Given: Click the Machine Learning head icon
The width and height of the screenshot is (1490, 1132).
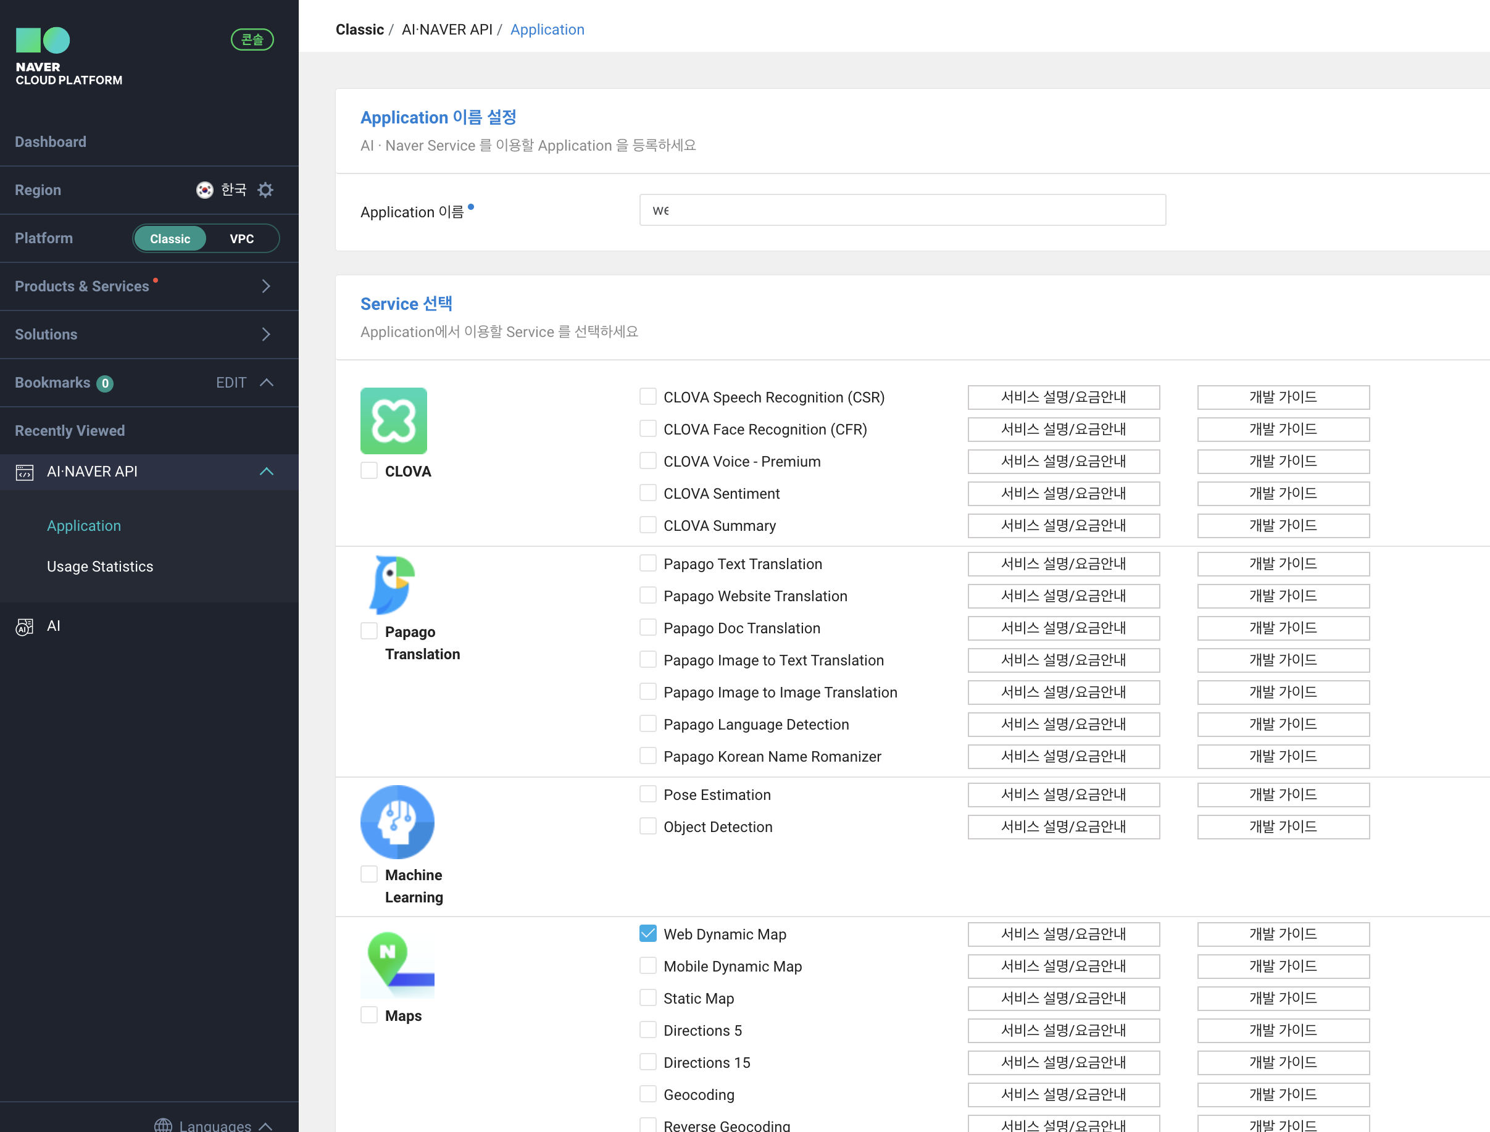Looking at the screenshot, I should click(x=397, y=822).
